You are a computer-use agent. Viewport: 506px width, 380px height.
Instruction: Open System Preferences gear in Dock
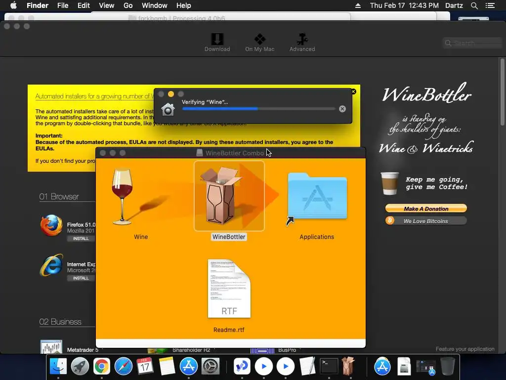click(211, 367)
